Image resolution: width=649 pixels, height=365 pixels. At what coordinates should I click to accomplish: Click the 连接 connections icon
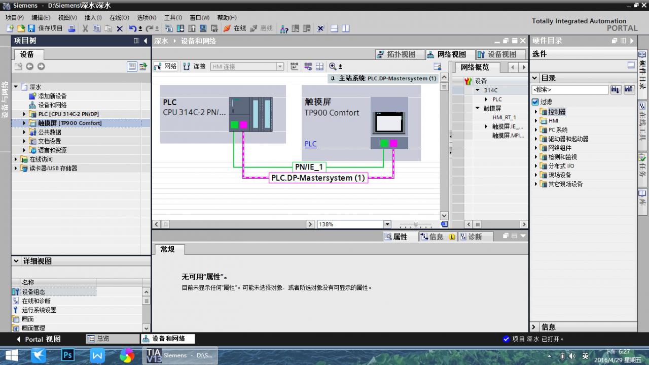(x=187, y=67)
